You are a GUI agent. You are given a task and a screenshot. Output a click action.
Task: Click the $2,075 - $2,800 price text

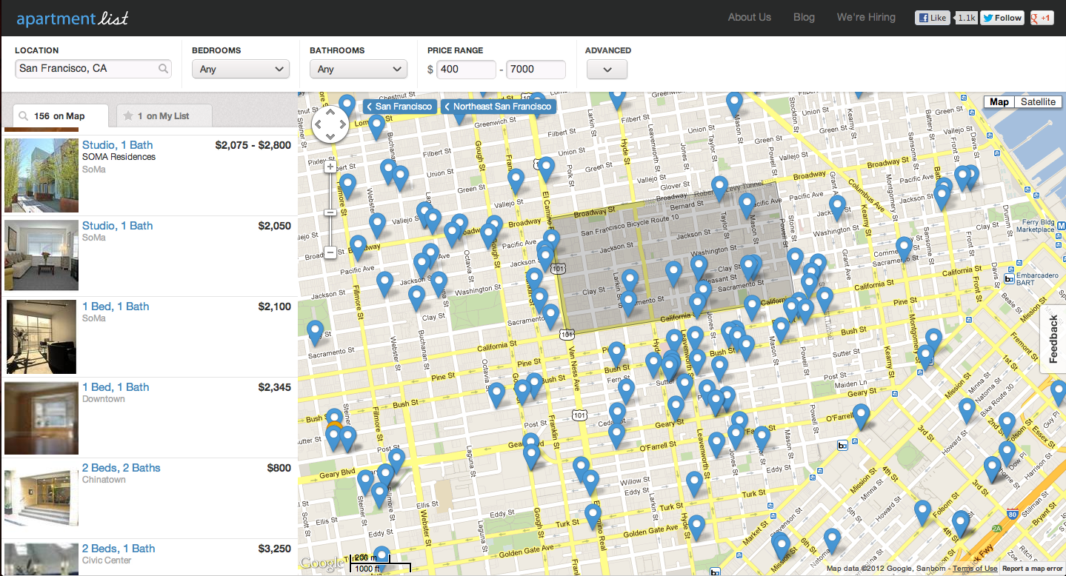click(253, 145)
